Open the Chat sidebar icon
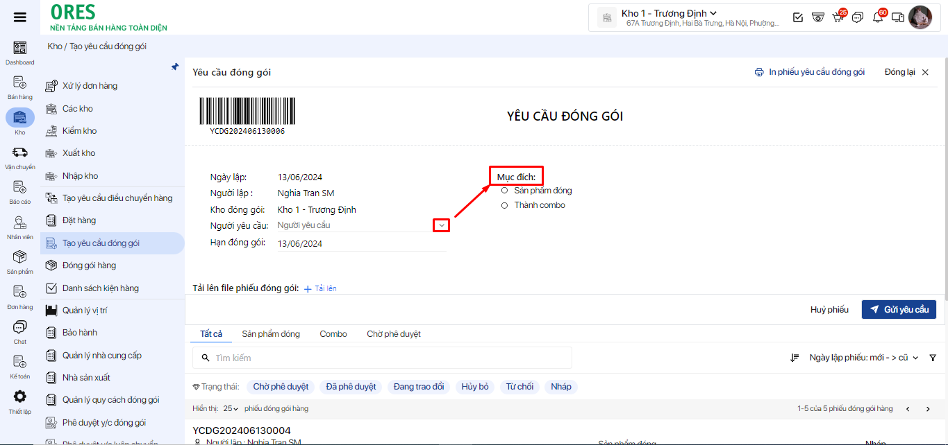This screenshot has height=445, width=948. click(20, 328)
